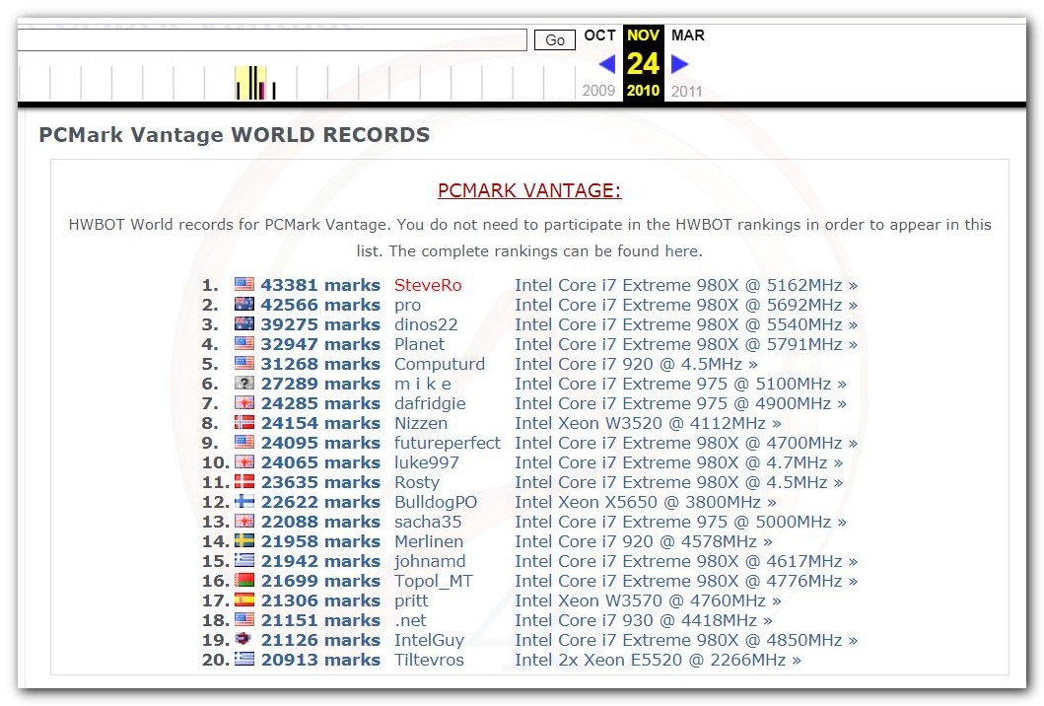Image resolution: width=1044 pixels, height=706 pixels.
Task: Click the Norwegian flag beside Nizzen
Action: pyautogui.click(x=244, y=422)
